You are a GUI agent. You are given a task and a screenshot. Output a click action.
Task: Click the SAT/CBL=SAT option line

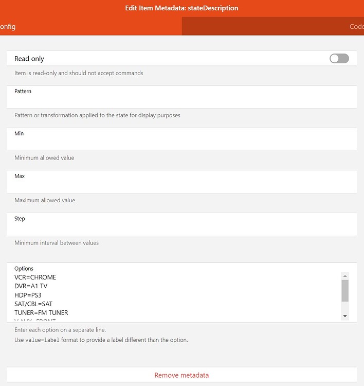coord(34,304)
